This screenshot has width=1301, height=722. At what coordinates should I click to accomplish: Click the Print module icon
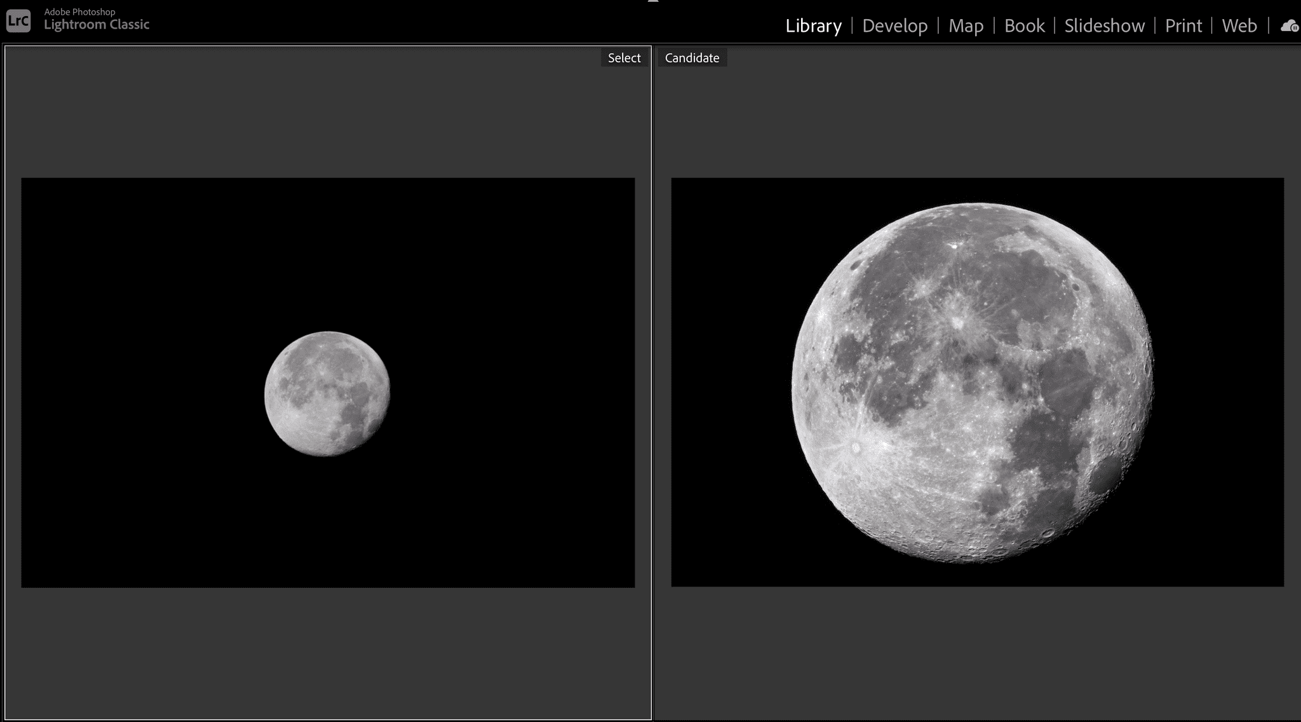point(1183,25)
